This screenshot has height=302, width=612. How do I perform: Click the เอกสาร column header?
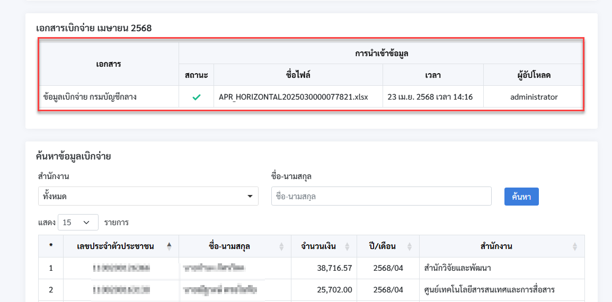click(109, 64)
